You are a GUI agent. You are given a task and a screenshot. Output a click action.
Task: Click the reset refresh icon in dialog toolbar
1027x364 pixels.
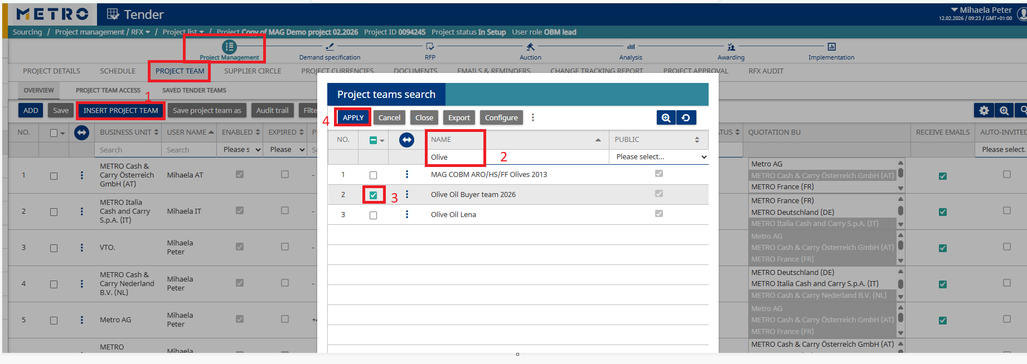tap(686, 117)
